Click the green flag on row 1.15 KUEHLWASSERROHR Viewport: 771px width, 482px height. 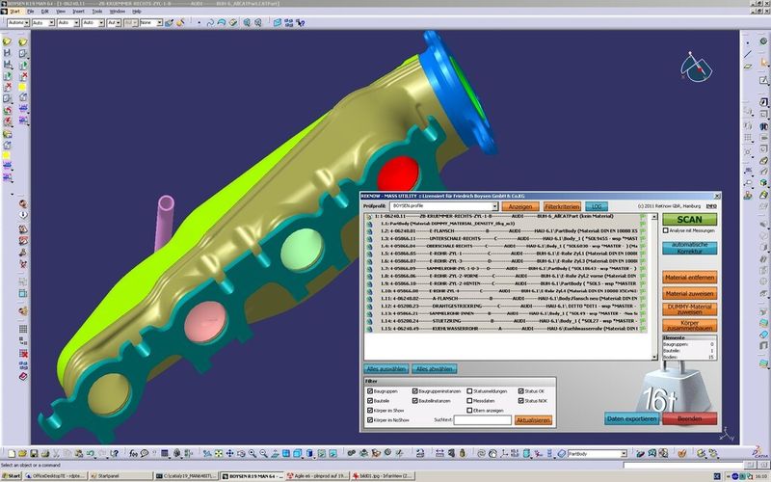pyautogui.click(x=643, y=329)
